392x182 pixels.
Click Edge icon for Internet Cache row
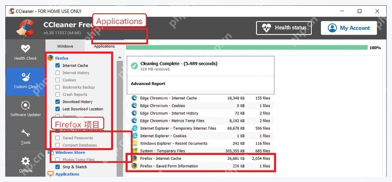point(134,98)
